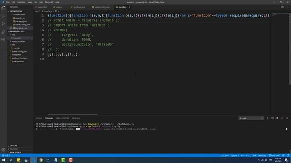Open the Help menu
The width and height of the screenshot is (291, 163).
point(57,2)
